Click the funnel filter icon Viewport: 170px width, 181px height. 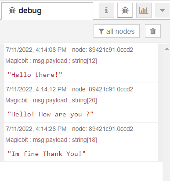(x=101, y=31)
